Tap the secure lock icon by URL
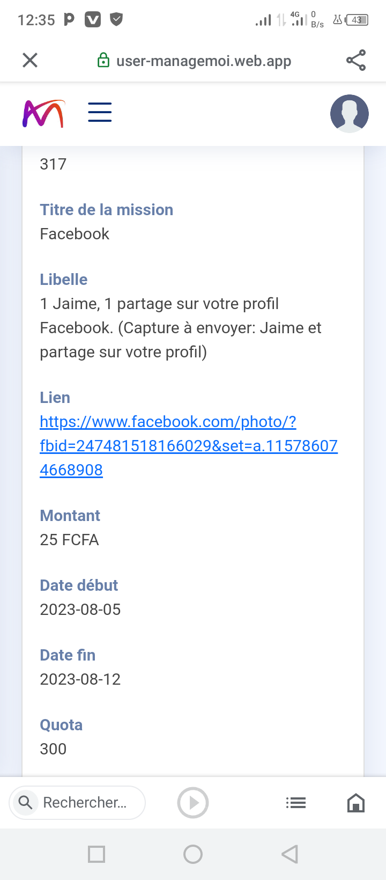386x880 pixels. pos(103,61)
